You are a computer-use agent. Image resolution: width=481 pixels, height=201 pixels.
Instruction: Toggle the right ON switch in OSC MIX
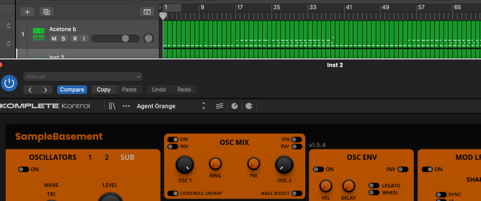pos(296,140)
